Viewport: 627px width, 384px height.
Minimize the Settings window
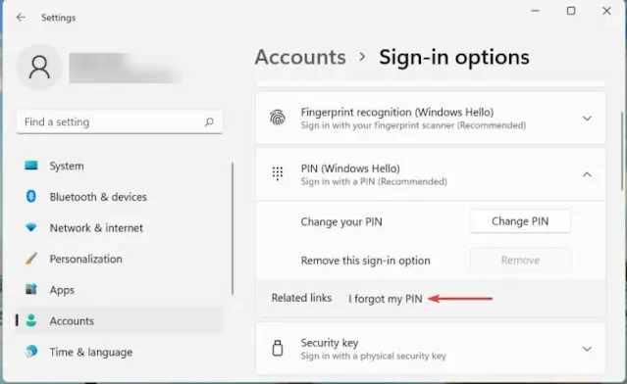tap(535, 11)
